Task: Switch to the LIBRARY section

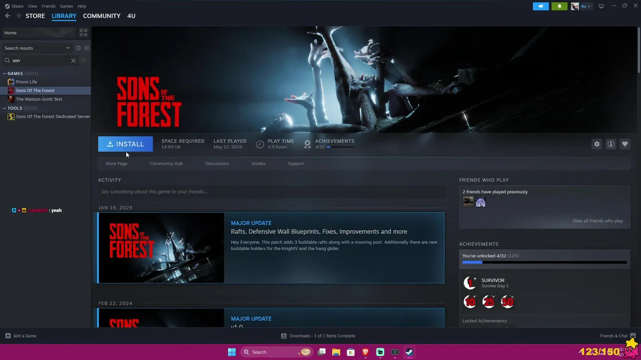Action: (x=64, y=16)
